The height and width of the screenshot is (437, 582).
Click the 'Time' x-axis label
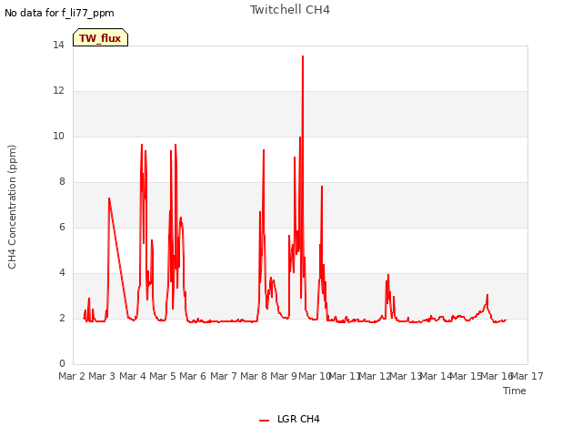tap(515, 391)
